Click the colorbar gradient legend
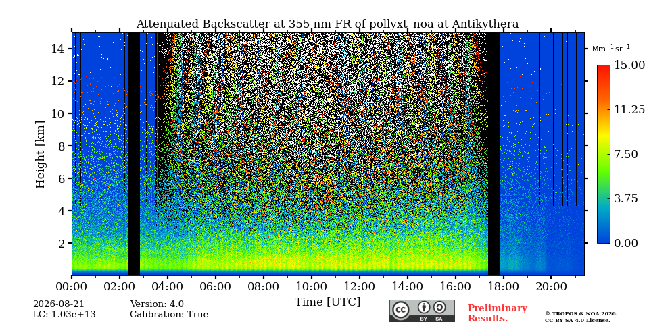The width and height of the screenshot is (649, 324). [x=604, y=154]
